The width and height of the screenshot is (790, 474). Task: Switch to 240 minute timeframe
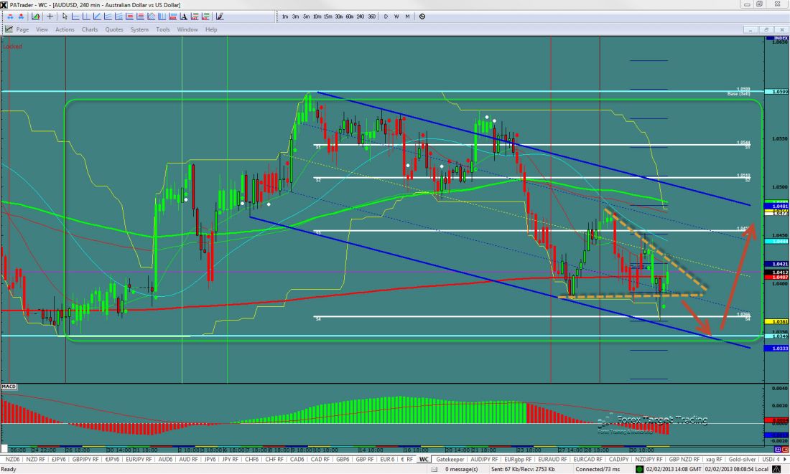[361, 16]
